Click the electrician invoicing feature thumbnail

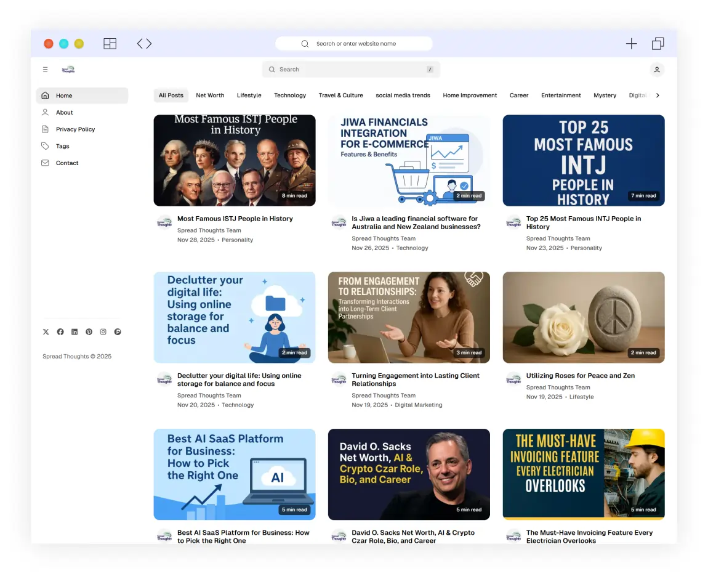click(584, 474)
